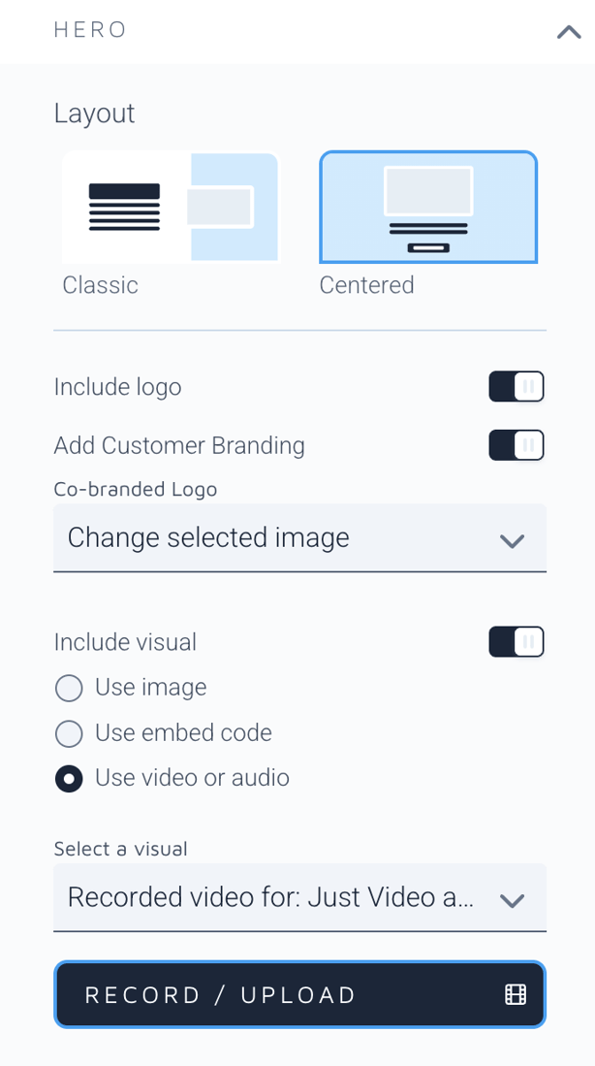
Task: Open the Co-branded Logo dropdown chevron
Action: [513, 540]
